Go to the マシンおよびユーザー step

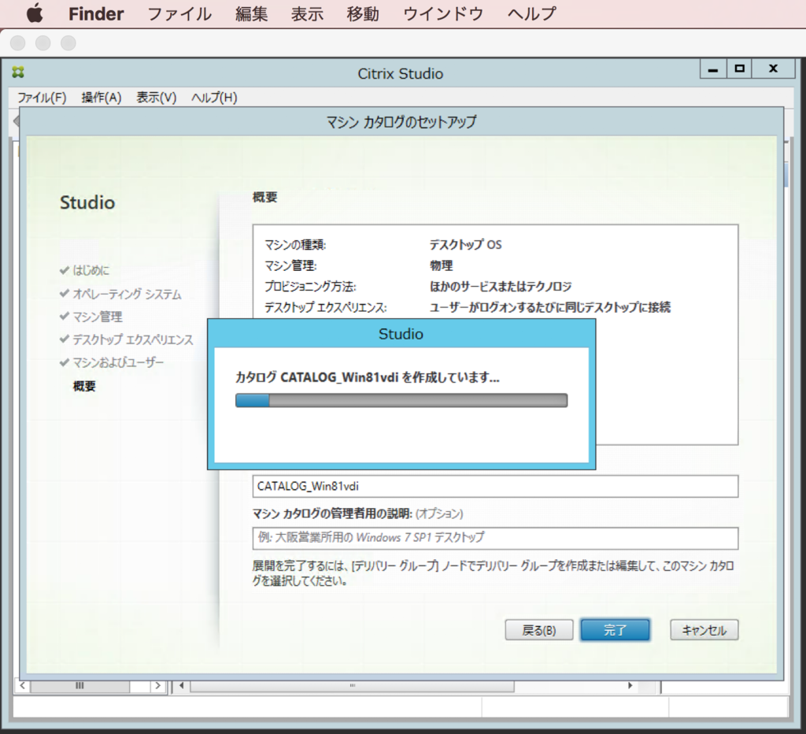coord(118,362)
